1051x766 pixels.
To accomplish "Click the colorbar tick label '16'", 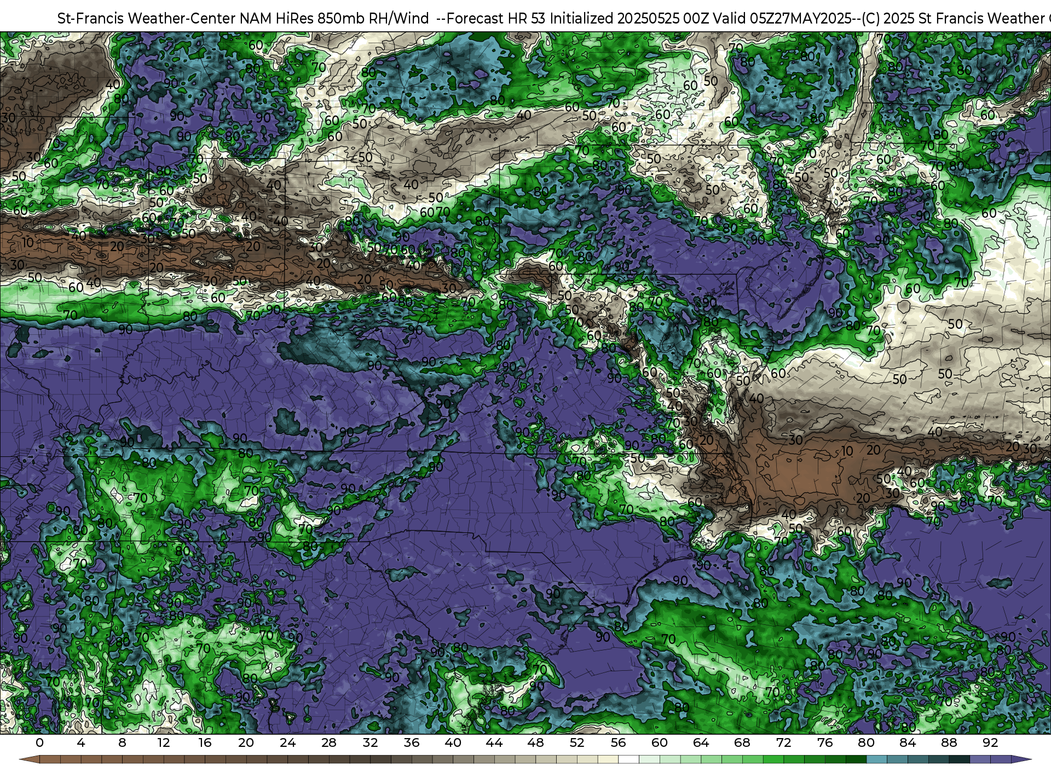I will click(x=205, y=742).
